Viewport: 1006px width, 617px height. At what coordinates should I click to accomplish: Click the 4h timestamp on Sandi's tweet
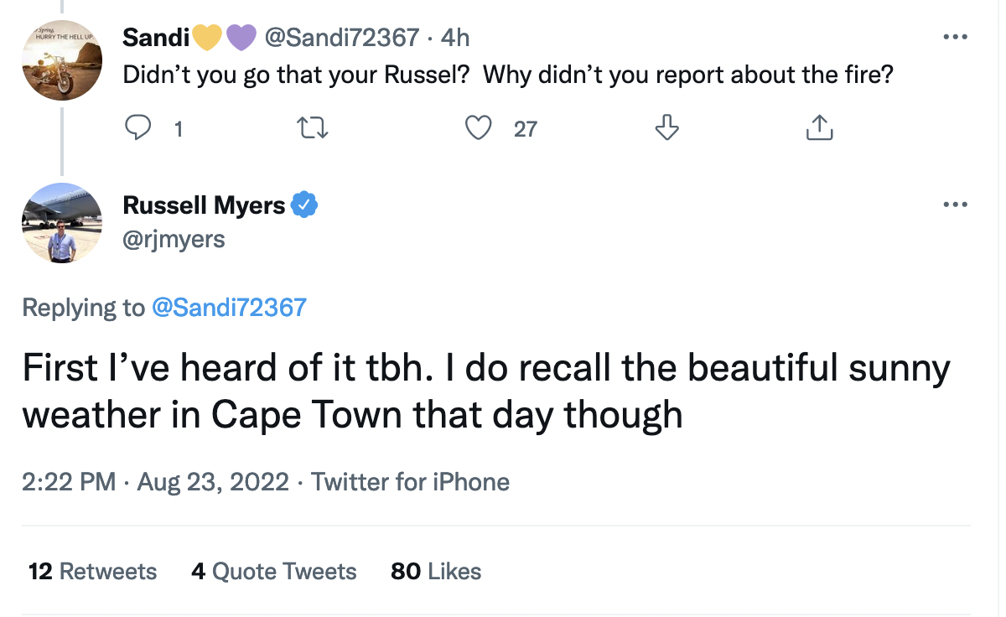pos(455,38)
